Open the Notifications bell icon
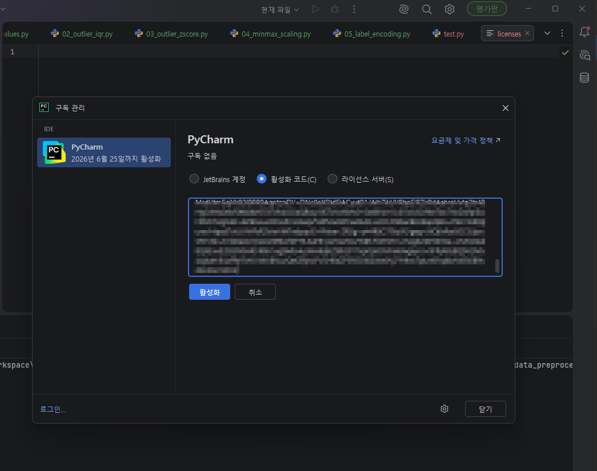 pos(584,33)
